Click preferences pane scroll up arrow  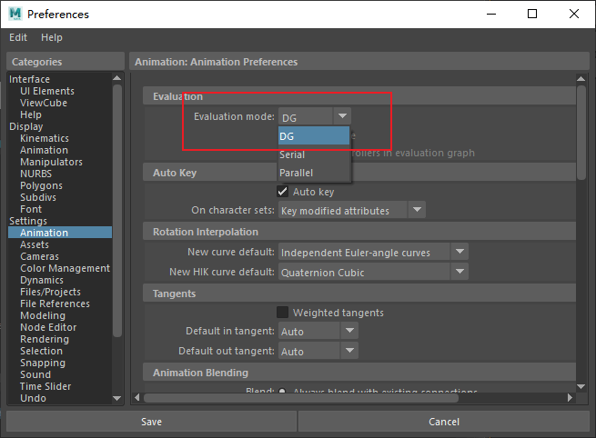(581, 78)
